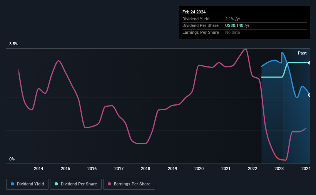Click the US$0.140 Dividend Per Share tooltip value
Viewport: 316px width, 195px height.
234,26
